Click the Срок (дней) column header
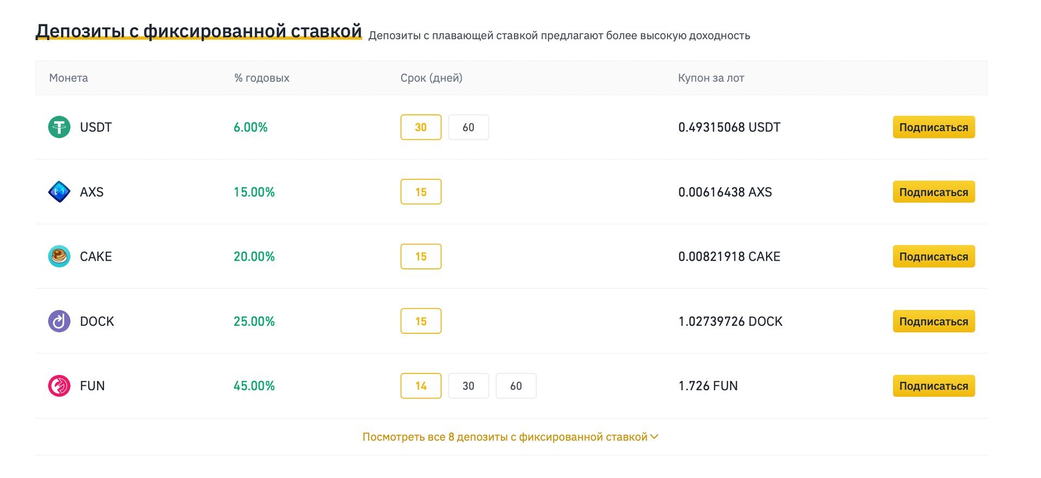Viewport: 1041px width, 478px height. [431, 77]
